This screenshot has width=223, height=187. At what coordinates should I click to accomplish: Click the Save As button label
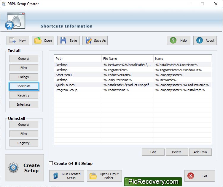(100, 41)
